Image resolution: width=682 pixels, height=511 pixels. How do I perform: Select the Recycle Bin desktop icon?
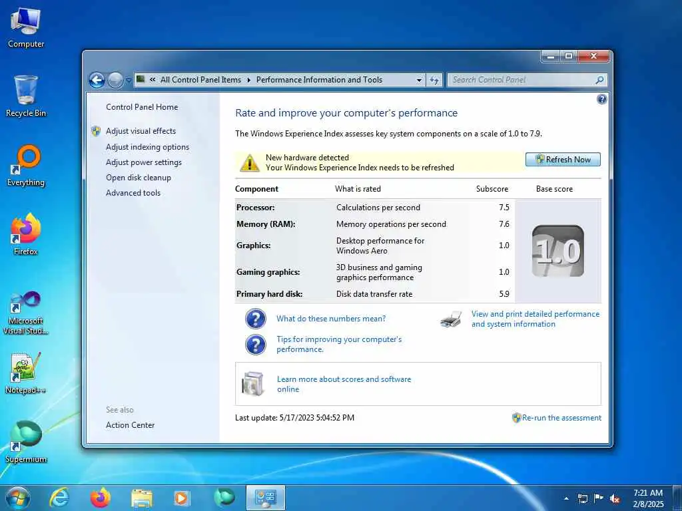(x=26, y=96)
